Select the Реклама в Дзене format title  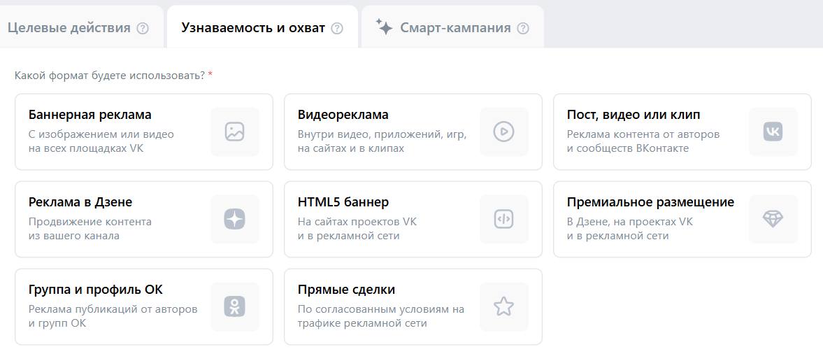[x=80, y=202]
